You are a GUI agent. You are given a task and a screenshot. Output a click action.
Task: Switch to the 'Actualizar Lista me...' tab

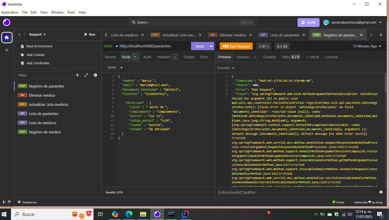tap(179, 35)
